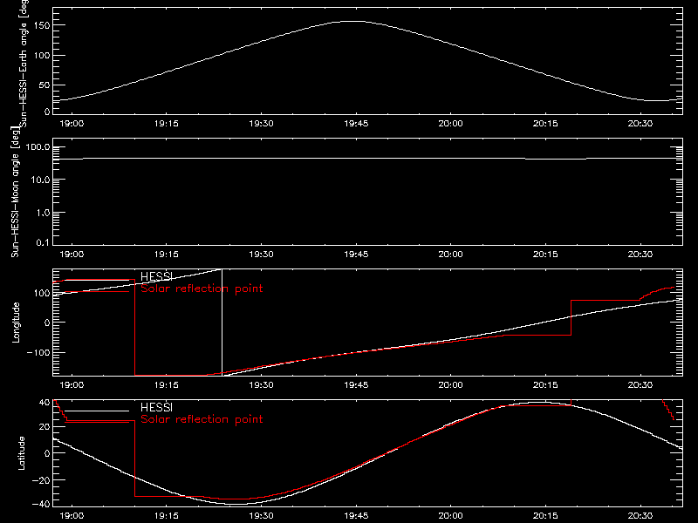Click the 100 value on Longitude axis
The height and width of the screenshot is (523, 698).
(x=41, y=293)
